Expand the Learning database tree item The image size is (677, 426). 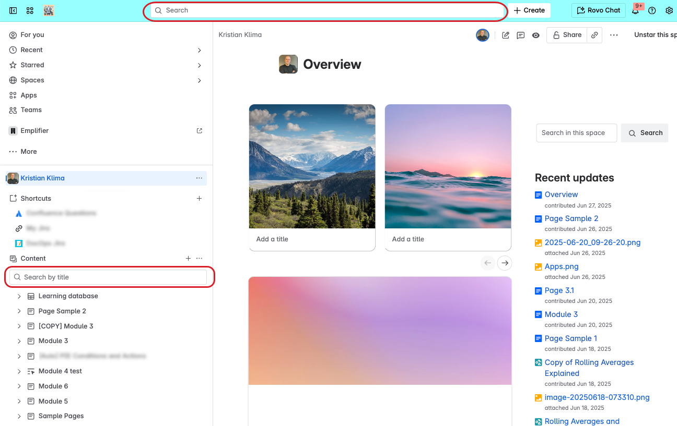[x=19, y=296]
